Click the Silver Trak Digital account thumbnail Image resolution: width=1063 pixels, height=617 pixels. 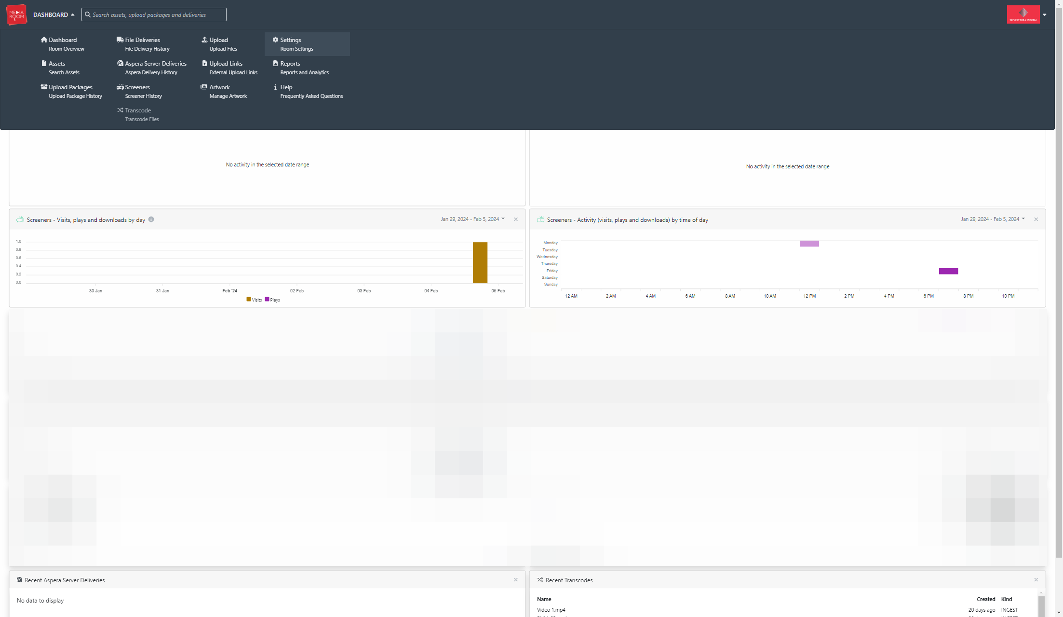(1023, 14)
